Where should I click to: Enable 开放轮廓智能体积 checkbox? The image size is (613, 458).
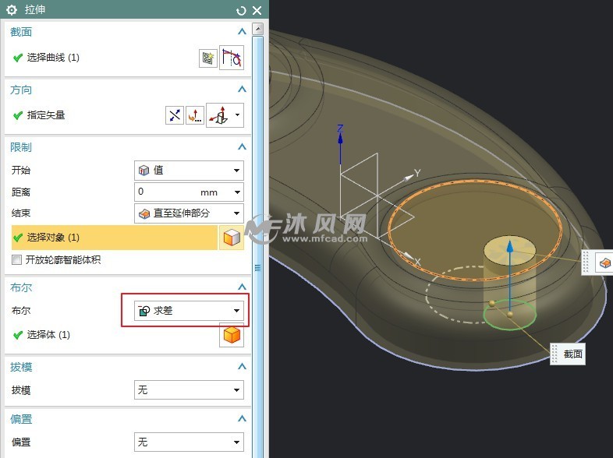pyautogui.click(x=17, y=259)
